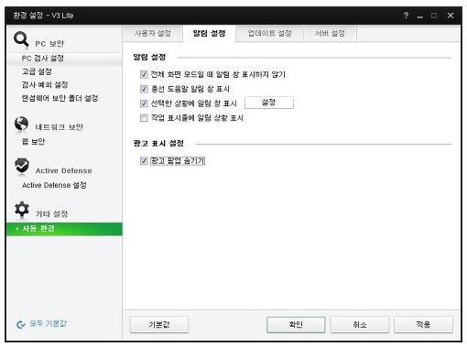
Task: Select the 알림 설정 tab
Action: pyautogui.click(x=209, y=33)
